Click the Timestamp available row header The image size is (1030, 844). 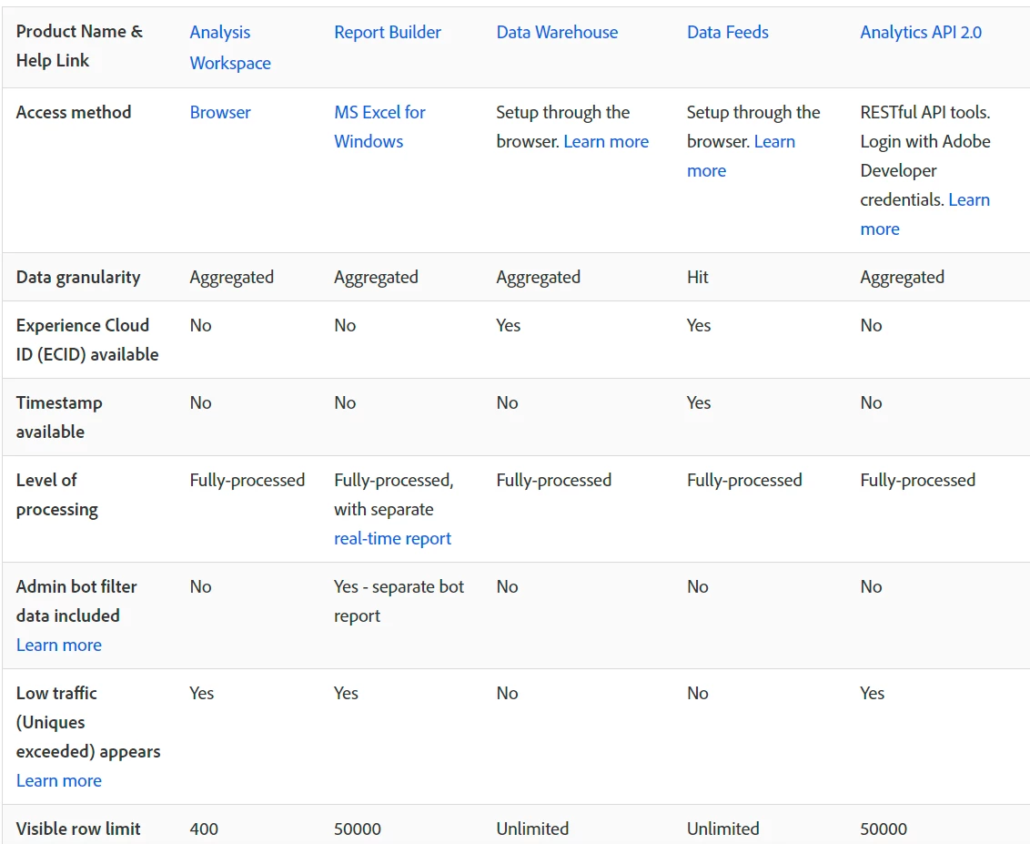click(59, 417)
